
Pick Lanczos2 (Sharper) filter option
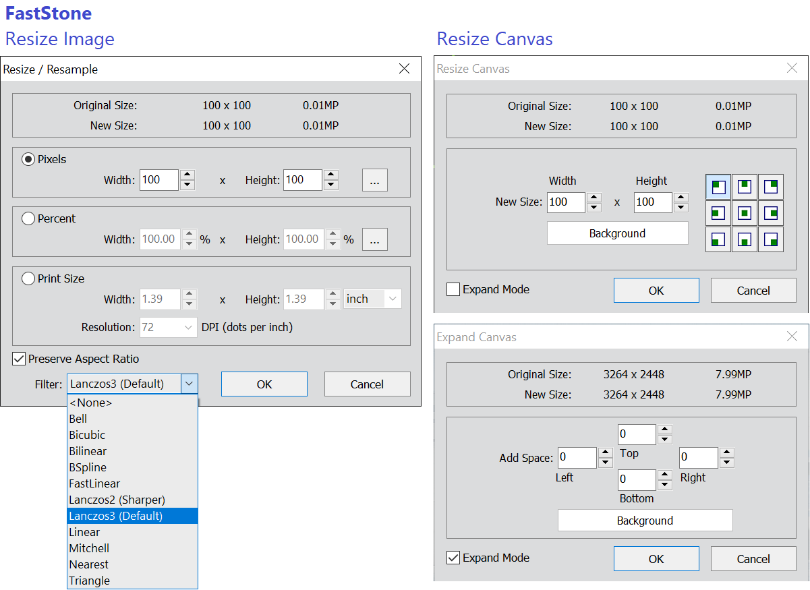[x=117, y=500]
